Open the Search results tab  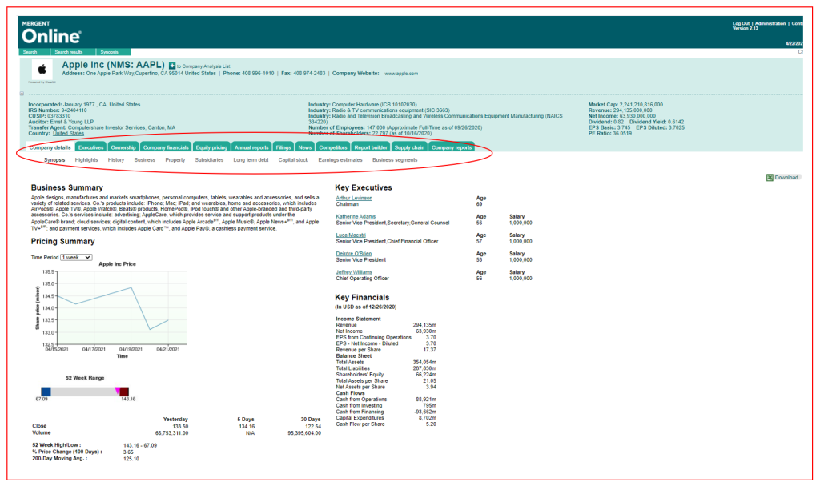[69, 52]
